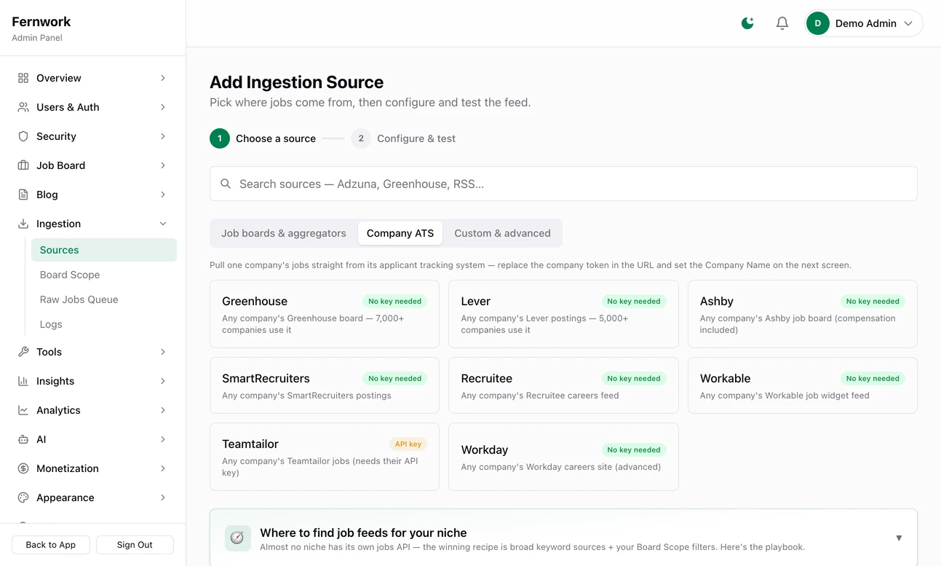Click the Insights bar chart icon
Image resolution: width=941 pixels, height=566 pixels.
tap(23, 381)
